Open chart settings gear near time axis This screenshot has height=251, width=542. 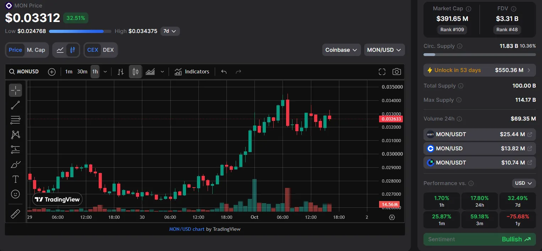click(392, 217)
